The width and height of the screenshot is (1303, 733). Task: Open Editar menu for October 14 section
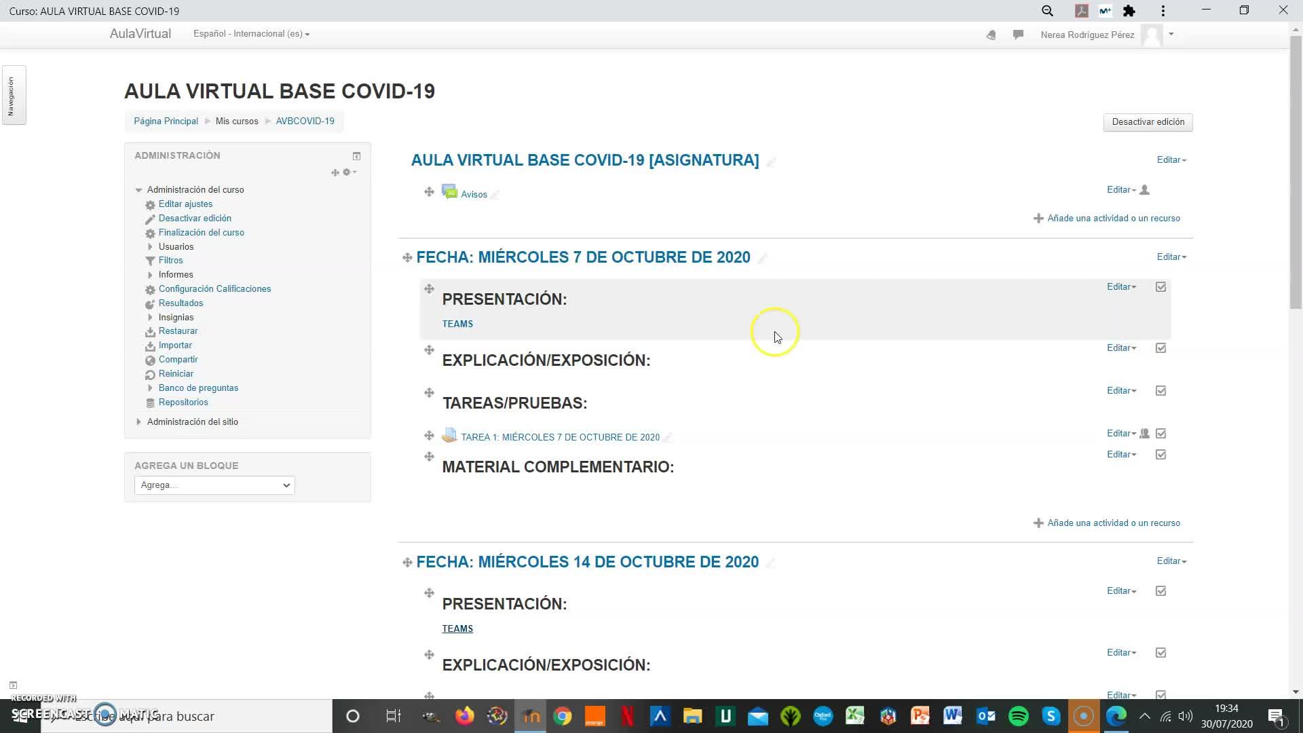(1171, 561)
